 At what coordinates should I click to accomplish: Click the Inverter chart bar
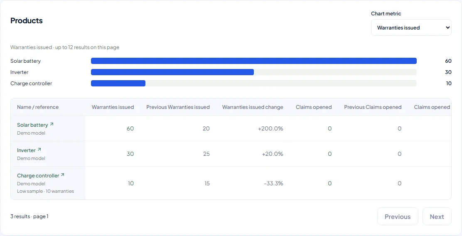coord(172,72)
